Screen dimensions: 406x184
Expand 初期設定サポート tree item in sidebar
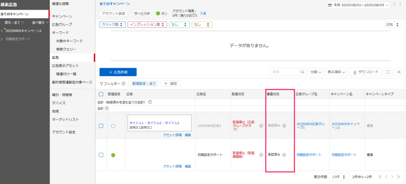point(2,39)
